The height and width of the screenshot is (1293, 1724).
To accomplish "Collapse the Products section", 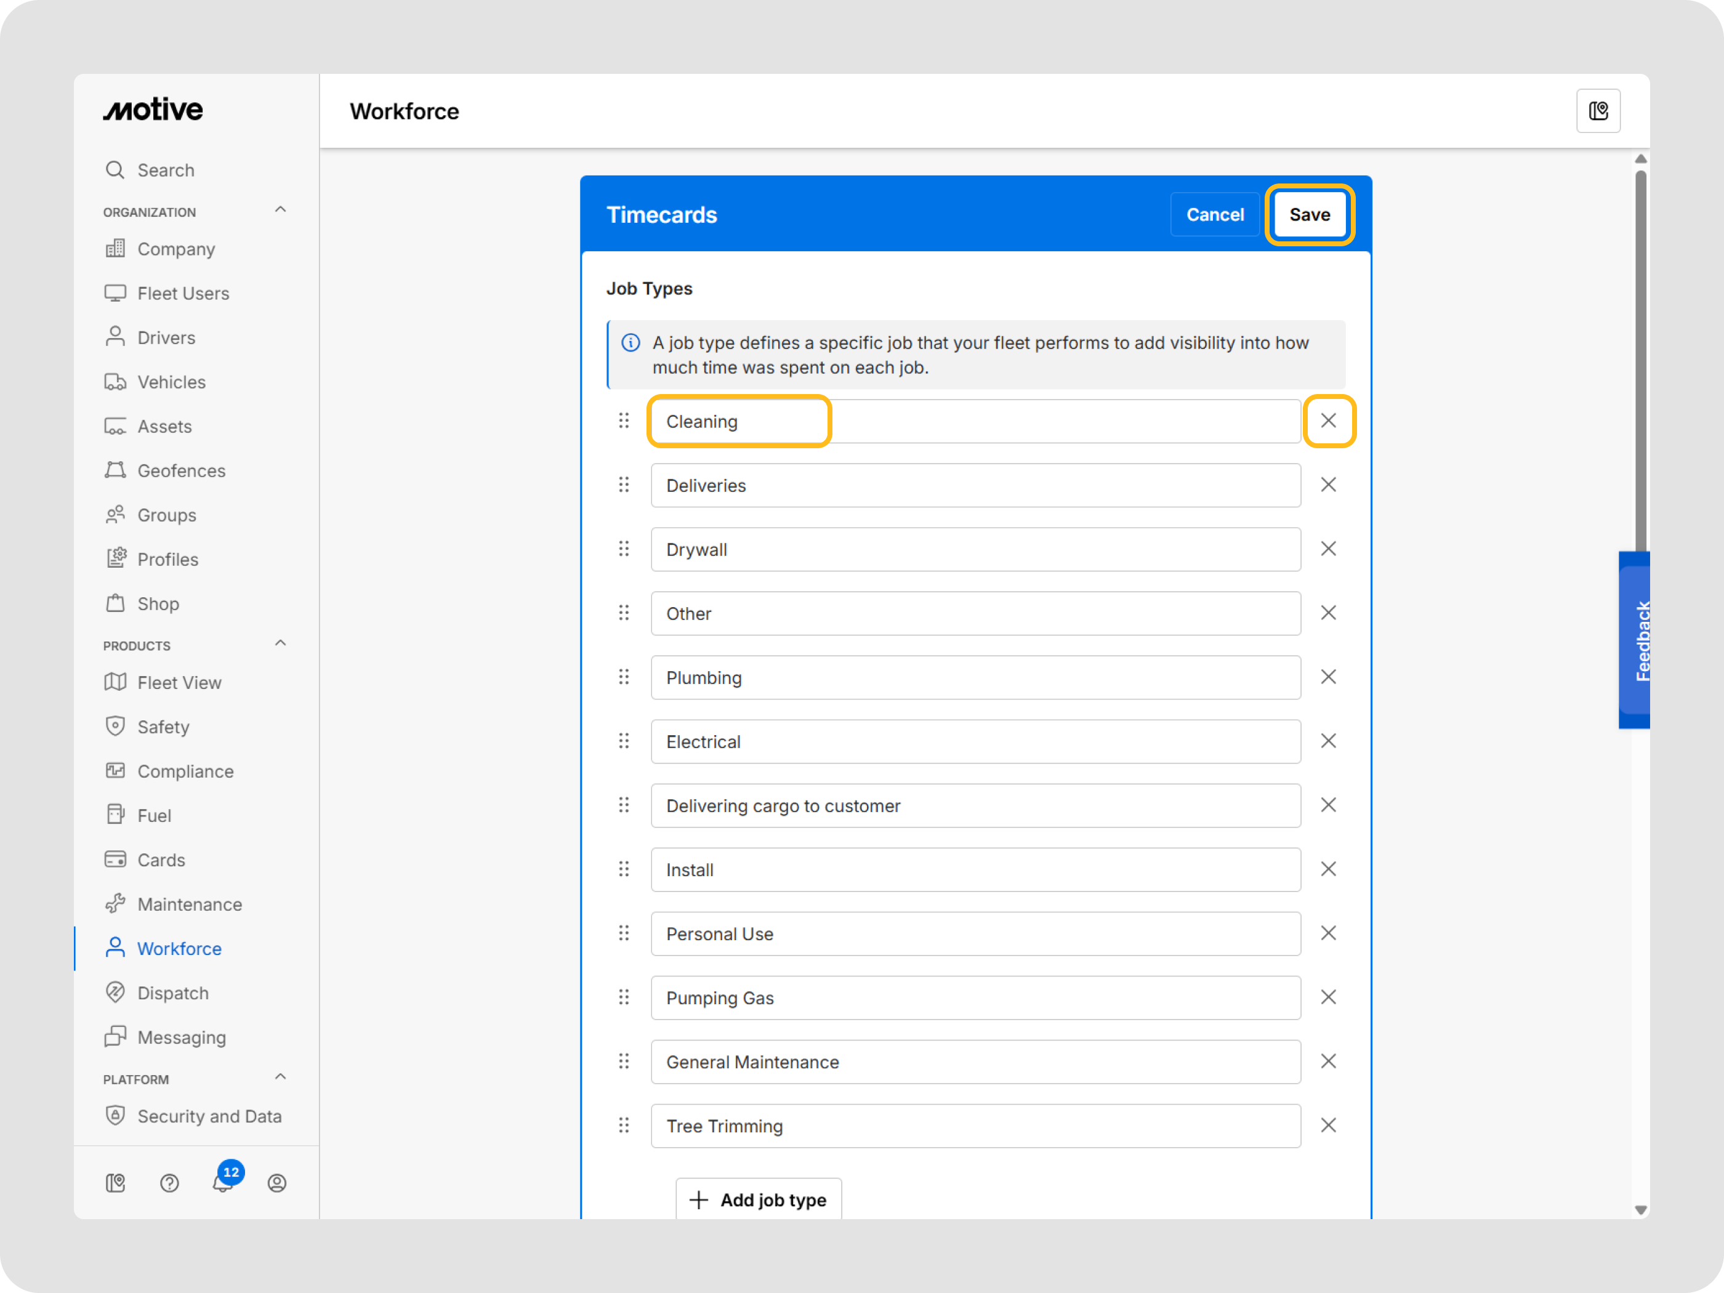I will coord(281,644).
